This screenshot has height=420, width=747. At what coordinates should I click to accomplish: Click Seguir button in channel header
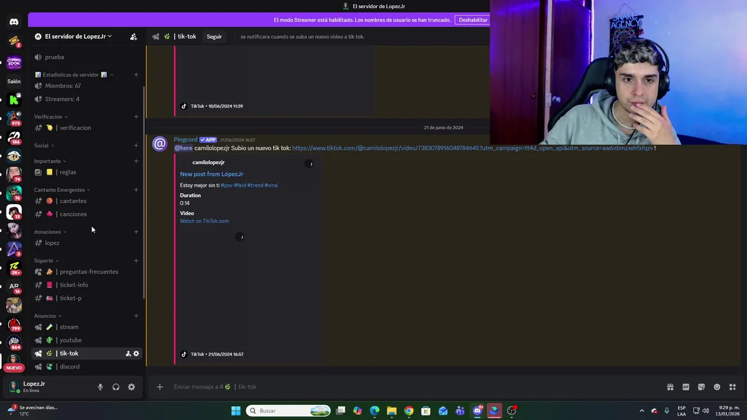pos(214,37)
